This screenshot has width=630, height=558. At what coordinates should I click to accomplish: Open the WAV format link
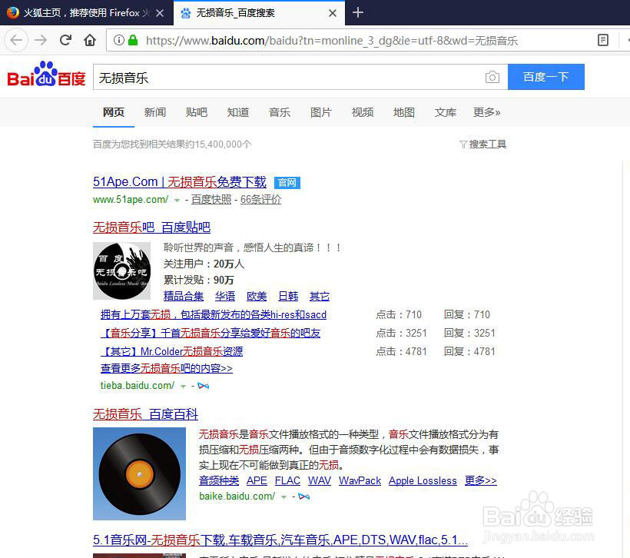tap(320, 481)
